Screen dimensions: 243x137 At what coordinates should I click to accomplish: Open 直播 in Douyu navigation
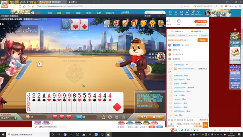coord(59,13)
